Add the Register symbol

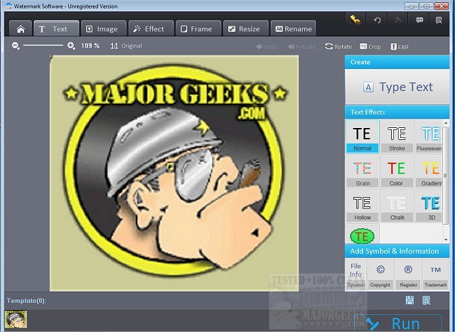pyautogui.click(x=408, y=274)
